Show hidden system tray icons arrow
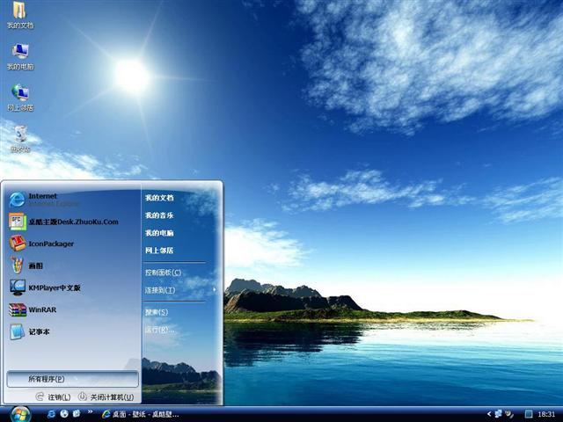Viewport: 563px width, 422px height. 489,413
